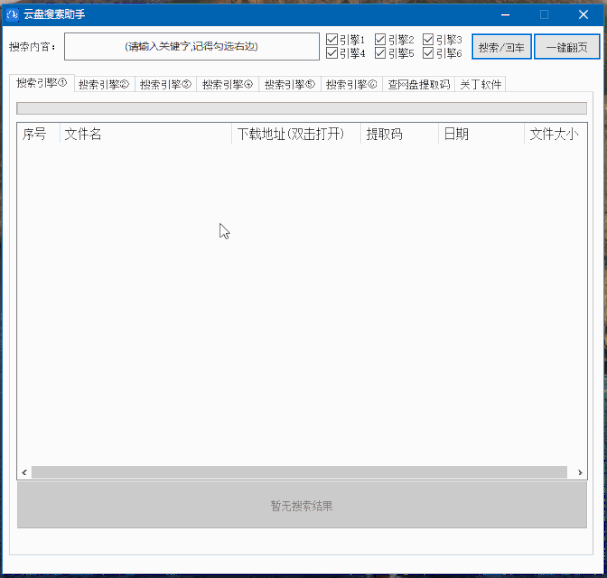Click the 暂无搜索结果 status button
Screen dimensions: 607x578
point(302,505)
